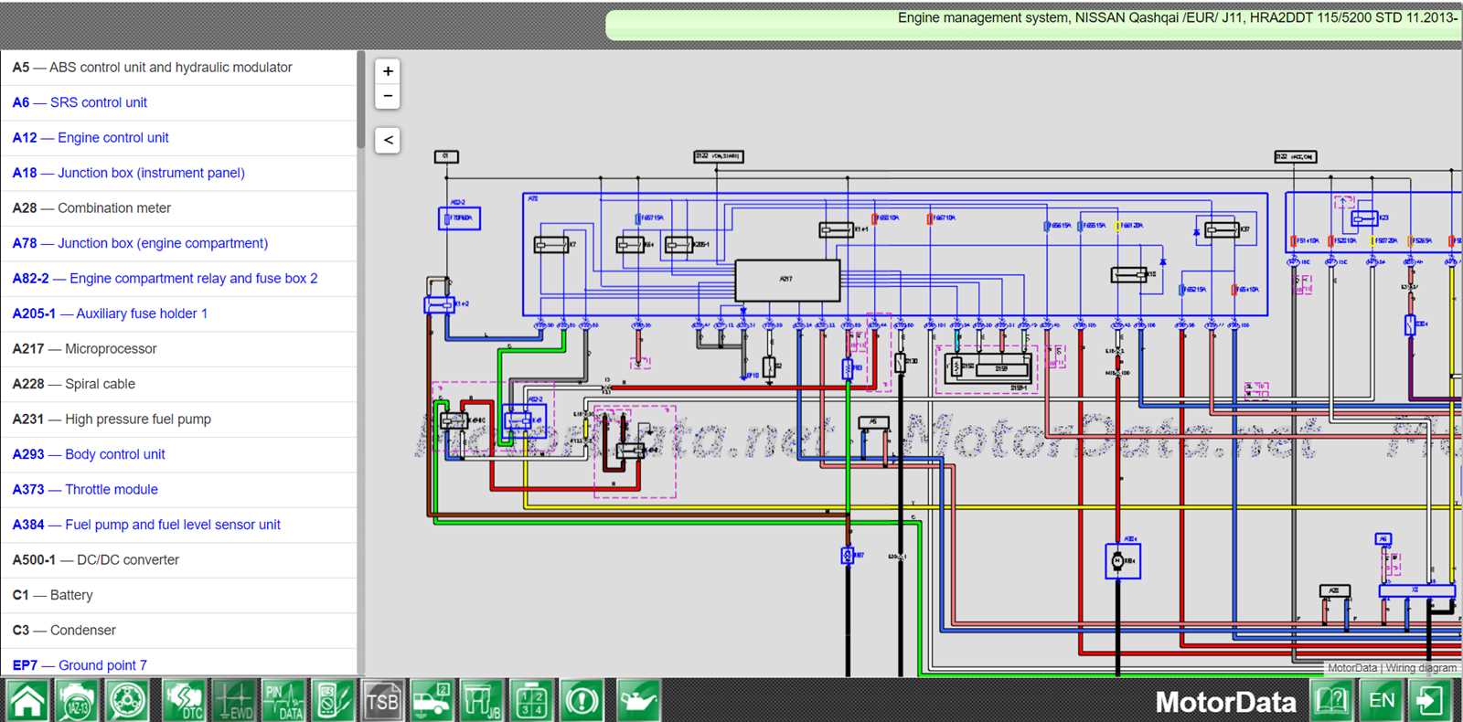
Task: Select A373 — Throttle module
Action: [x=178, y=490]
